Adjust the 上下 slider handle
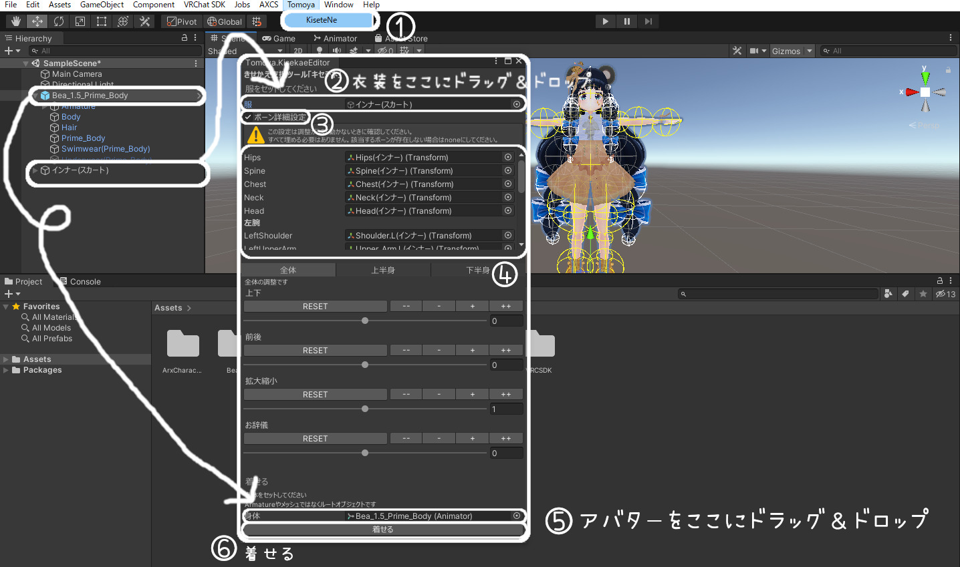The width and height of the screenshot is (960, 567). (365, 321)
